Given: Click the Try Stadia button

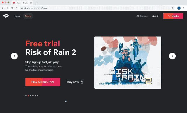Looking at the screenshot, I should click(173, 16).
